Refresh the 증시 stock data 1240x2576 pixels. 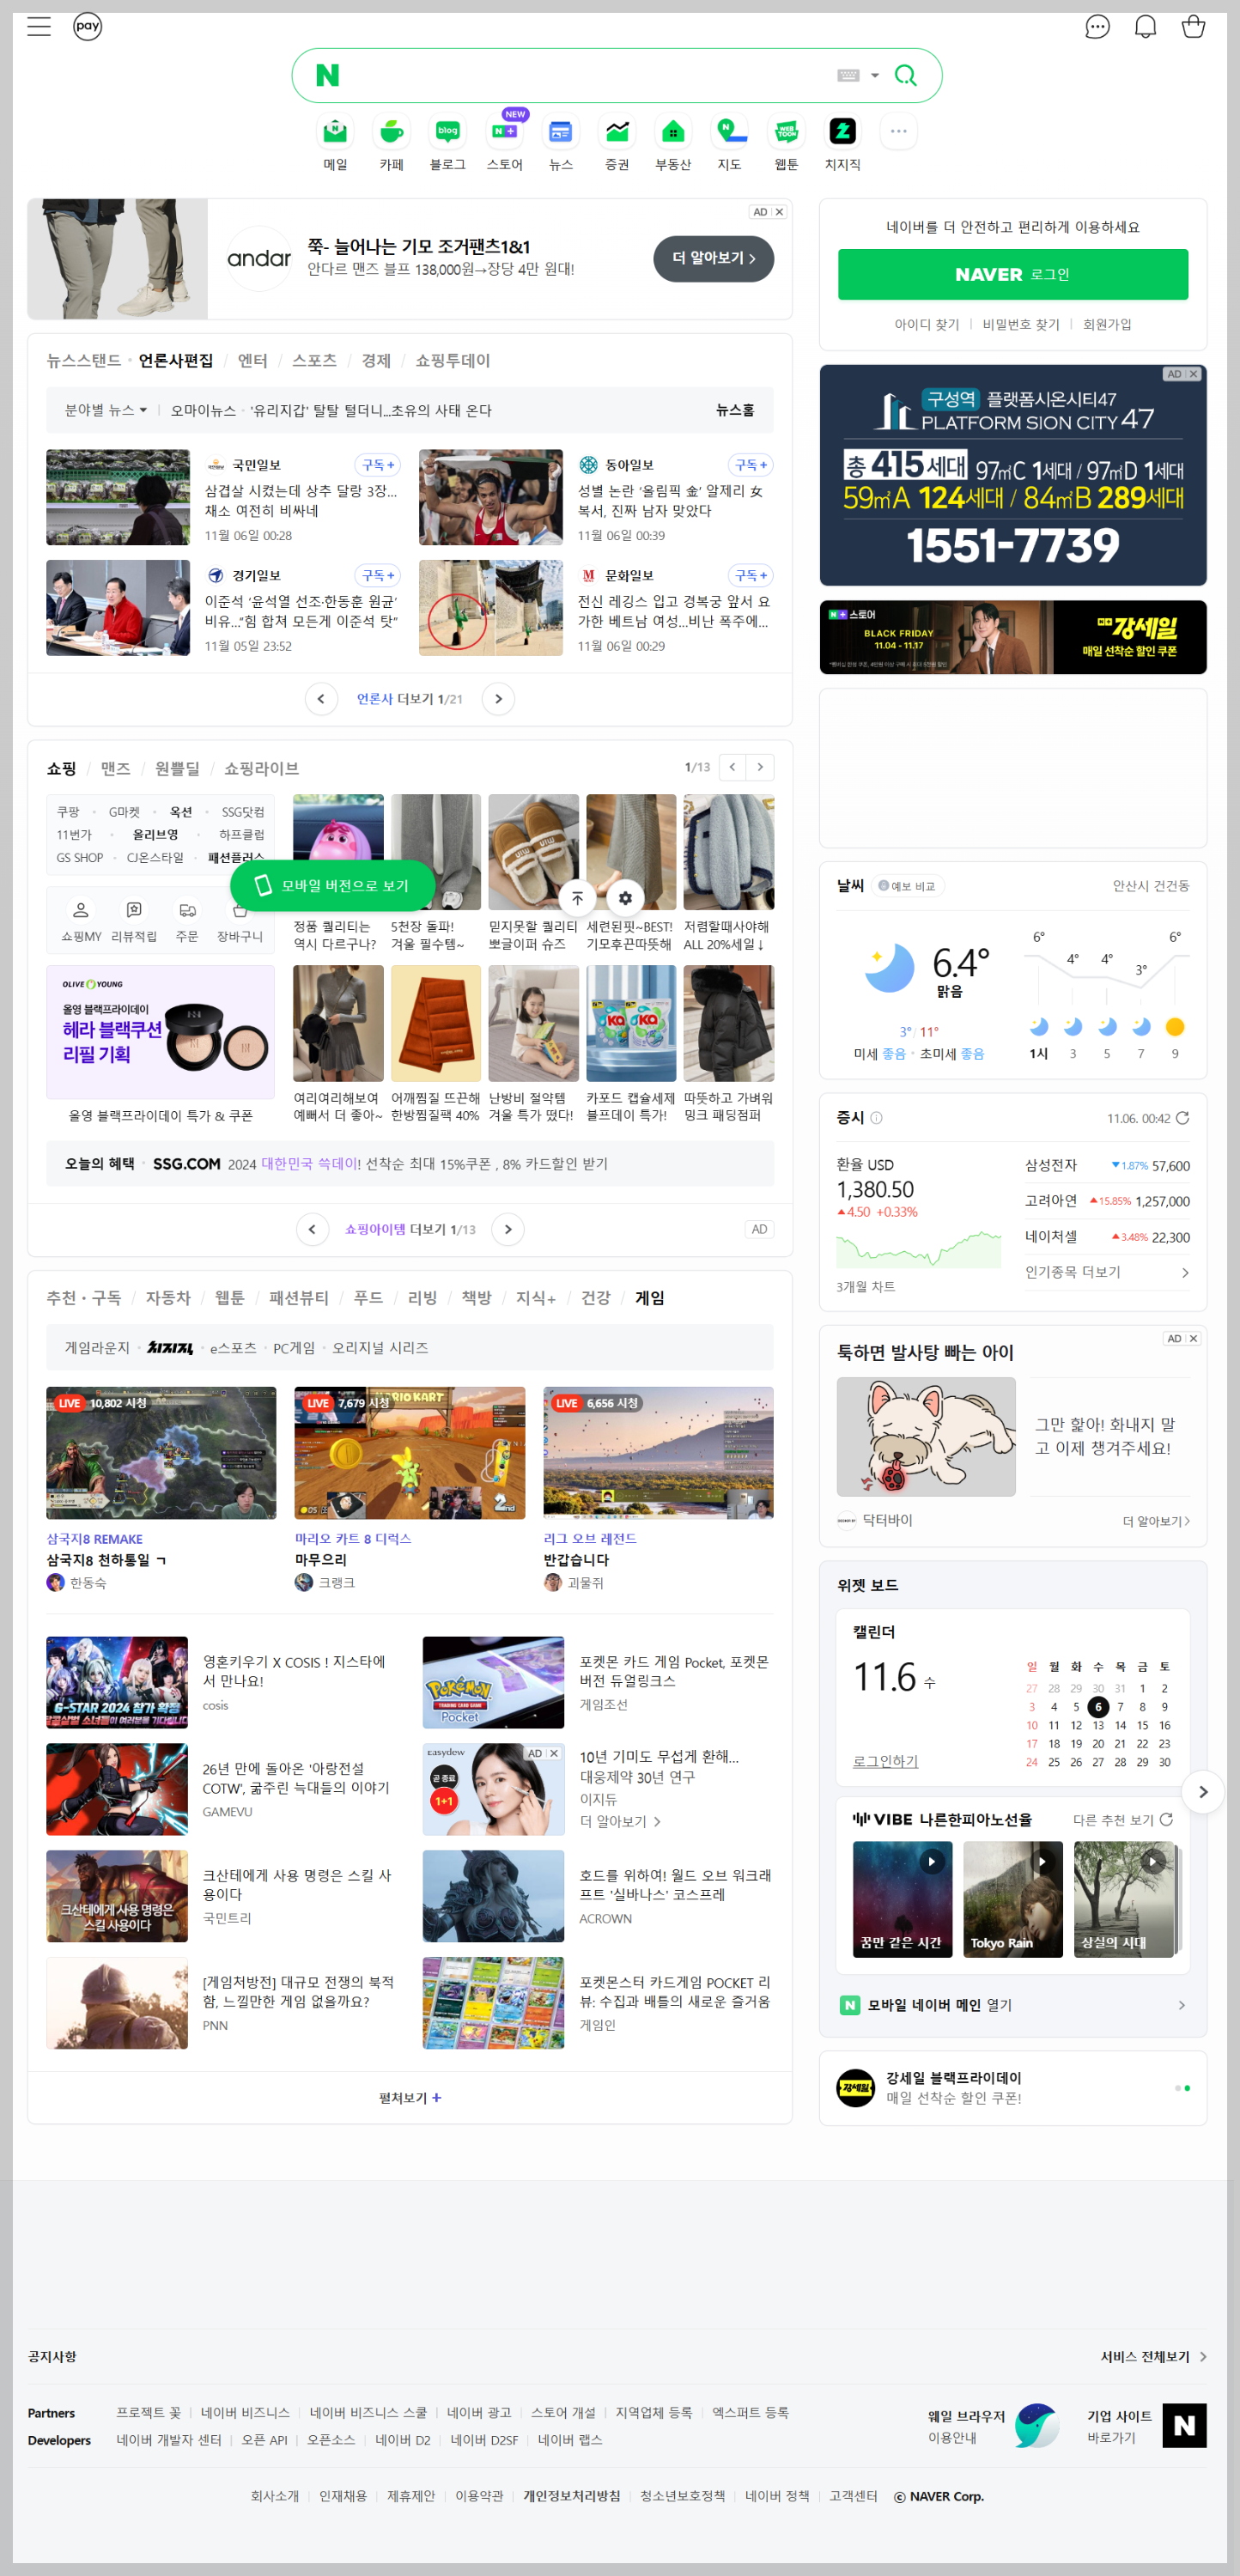(x=1182, y=1118)
